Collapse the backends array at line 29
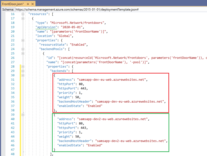Viewport: 207px width, 156px height. click(23, 71)
